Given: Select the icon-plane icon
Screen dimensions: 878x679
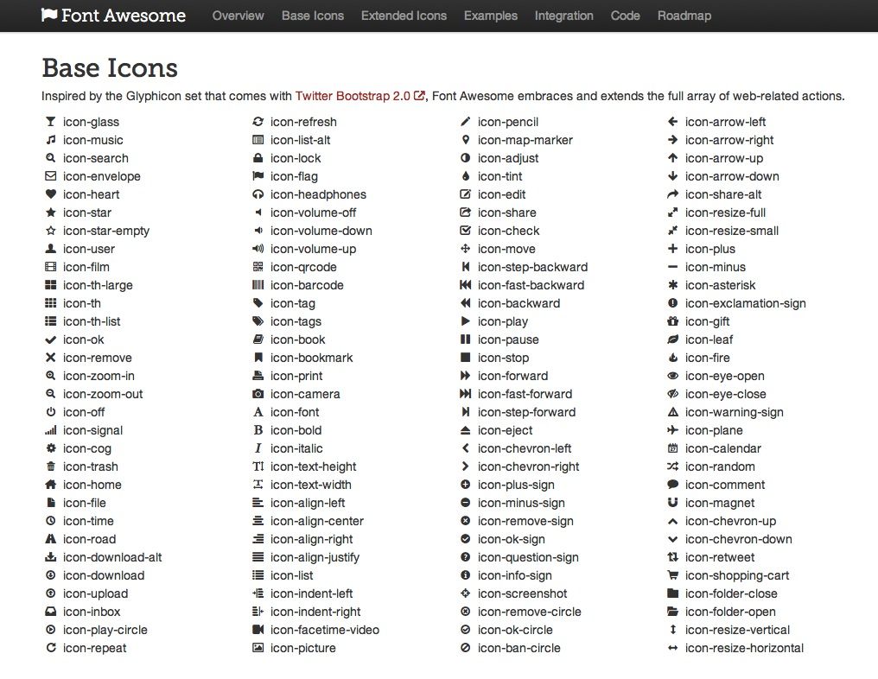Looking at the screenshot, I should pos(672,430).
